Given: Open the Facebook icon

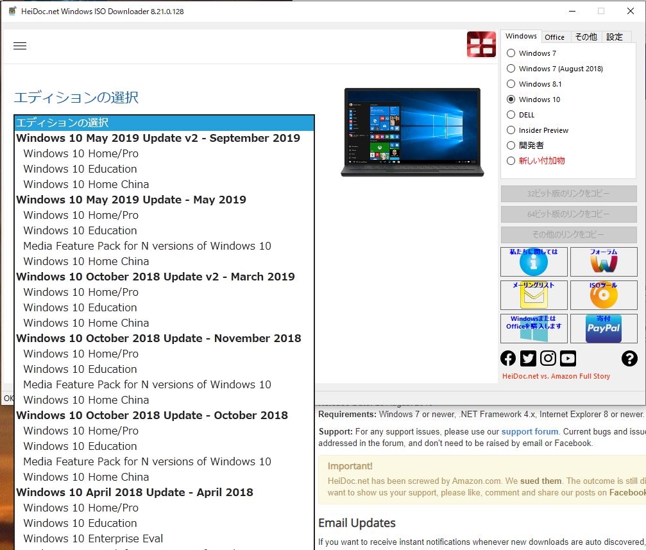Looking at the screenshot, I should tap(508, 358).
